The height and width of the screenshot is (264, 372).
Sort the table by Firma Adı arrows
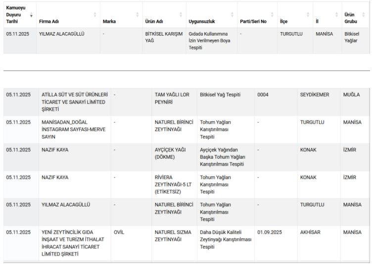[x=95, y=15]
